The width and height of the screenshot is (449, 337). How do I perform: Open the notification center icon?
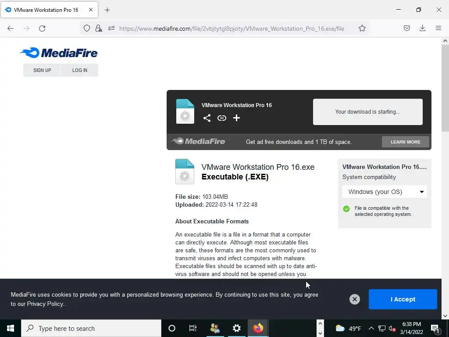[x=435, y=328]
